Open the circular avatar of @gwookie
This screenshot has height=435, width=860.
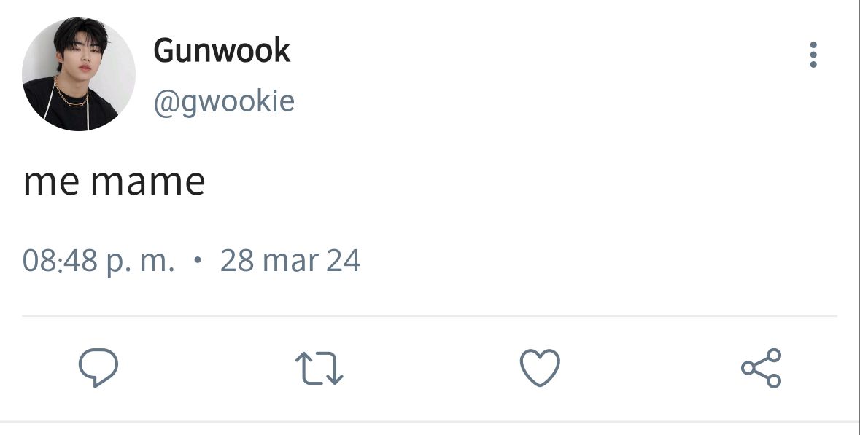pyautogui.click(x=79, y=74)
